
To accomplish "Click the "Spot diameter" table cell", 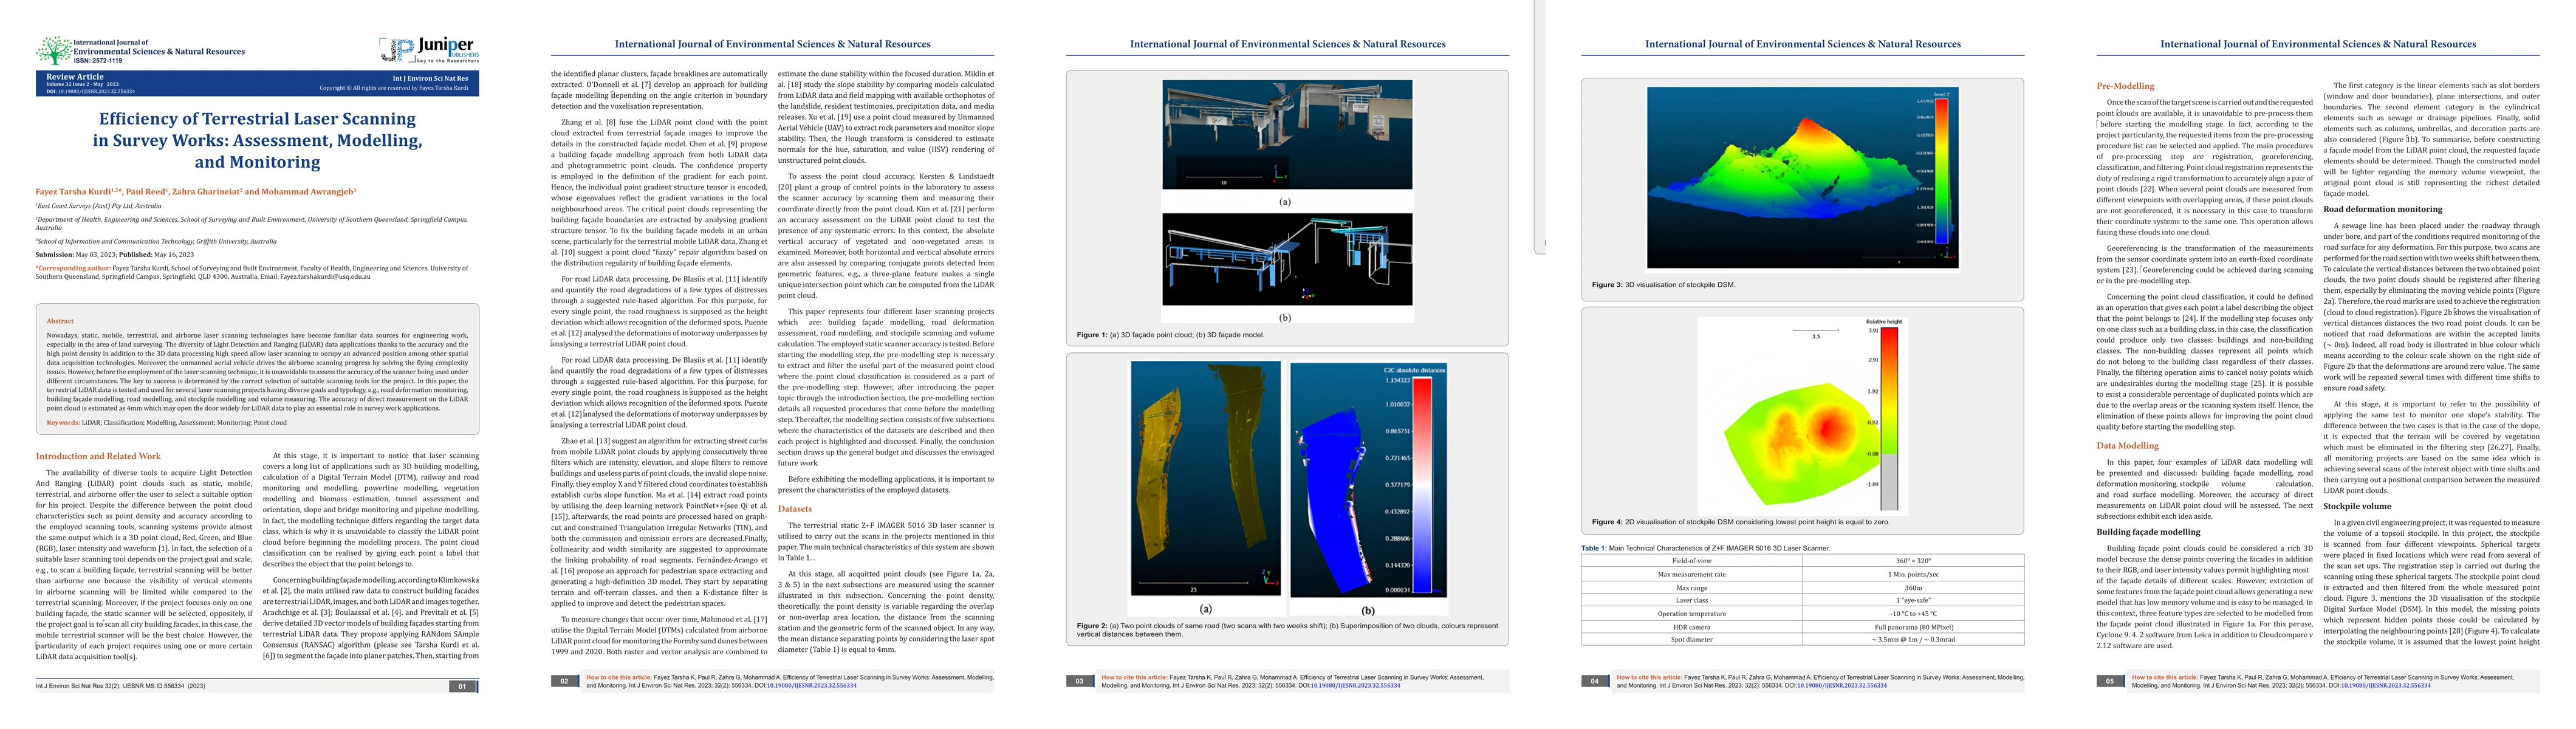I will pos(1691,640).
